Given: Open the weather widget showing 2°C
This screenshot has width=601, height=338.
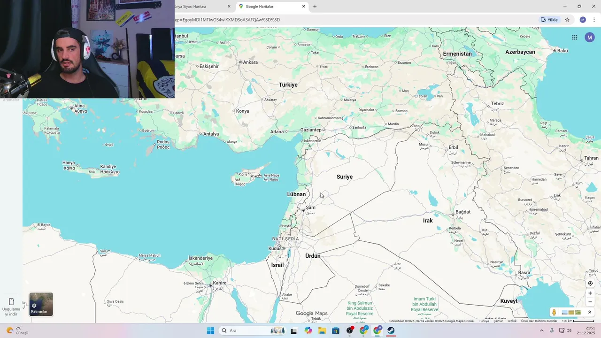Looking at the screenshot, I should [17, 330].
